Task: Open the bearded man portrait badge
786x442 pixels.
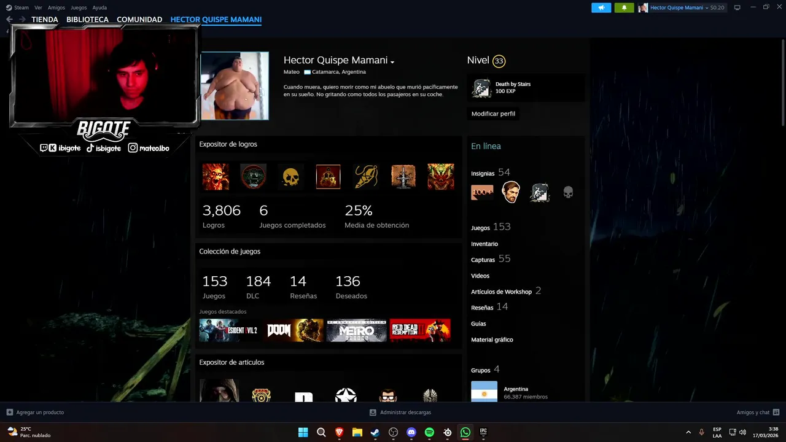Action: 511,193
